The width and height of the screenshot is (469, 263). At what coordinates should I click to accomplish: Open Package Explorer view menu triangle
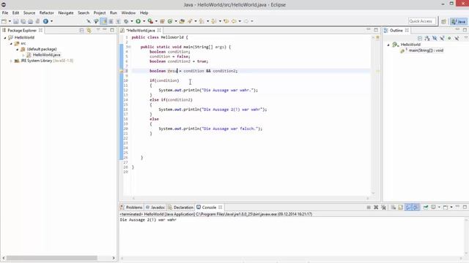pos(97,30)
